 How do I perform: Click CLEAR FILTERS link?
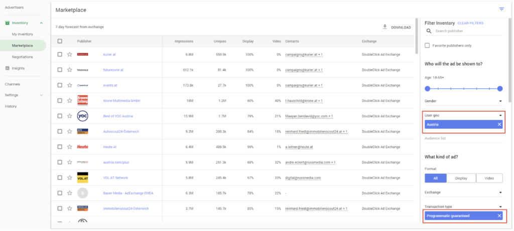coord(470,23)
